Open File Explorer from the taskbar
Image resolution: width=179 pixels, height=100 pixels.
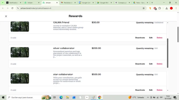click(67, 97)
